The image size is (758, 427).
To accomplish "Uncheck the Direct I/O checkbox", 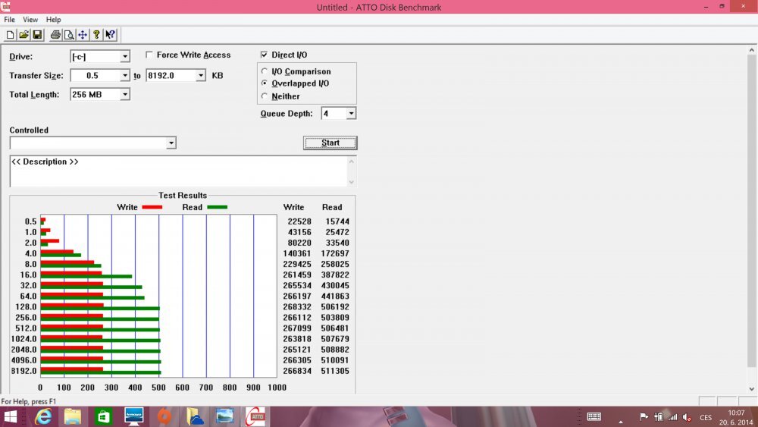I will (x=264, y=55).
